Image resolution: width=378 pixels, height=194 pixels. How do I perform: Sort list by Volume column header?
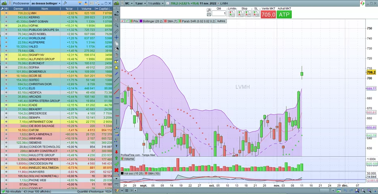tap(87, 8)
